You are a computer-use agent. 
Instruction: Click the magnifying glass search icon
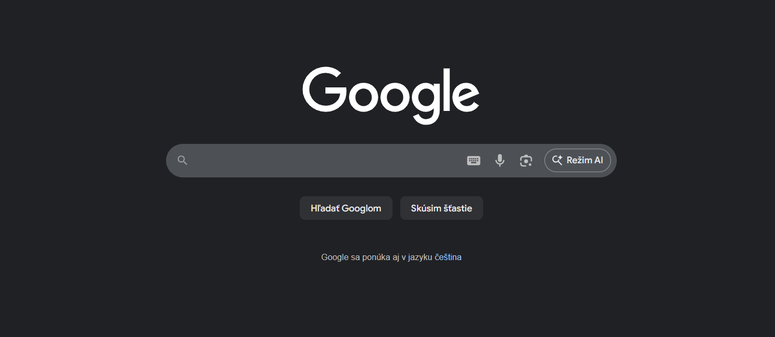182,161
